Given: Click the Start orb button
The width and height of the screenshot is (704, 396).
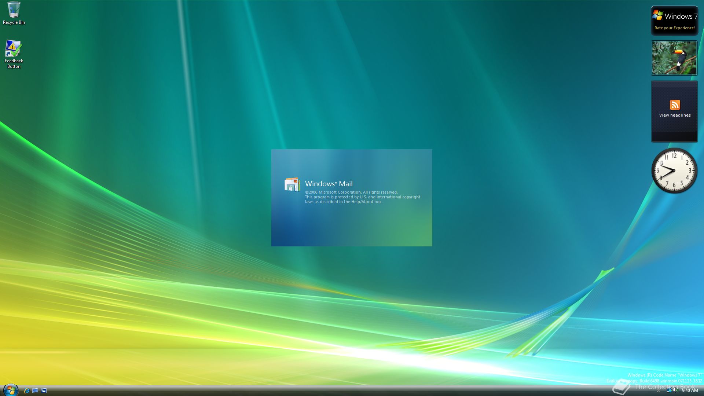Looking at the screenshot, I should click(x=10, y=390).
